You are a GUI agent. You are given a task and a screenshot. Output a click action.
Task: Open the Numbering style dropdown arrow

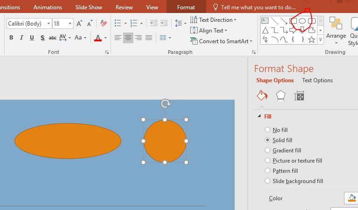tap(141, 23)
